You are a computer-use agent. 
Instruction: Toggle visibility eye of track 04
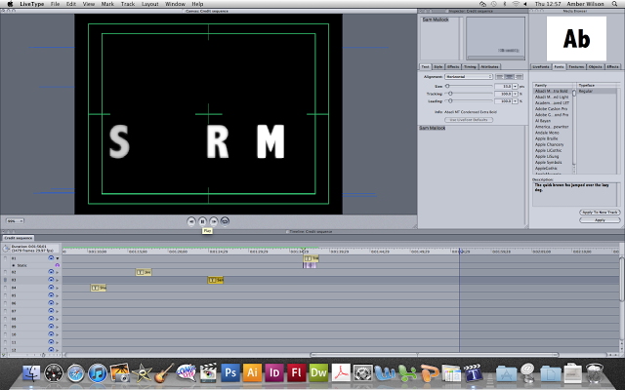[x=51, y=288]
